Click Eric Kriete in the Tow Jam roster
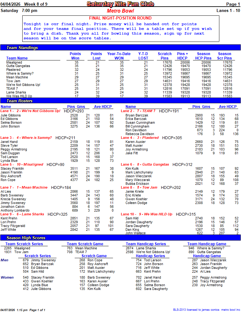This screenshot has height=312, width=241. 133,195
